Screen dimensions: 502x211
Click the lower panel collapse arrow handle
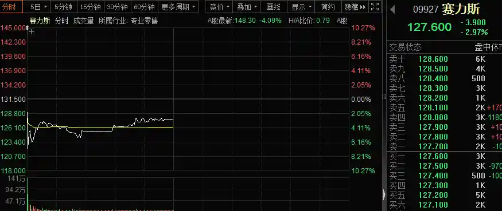[x=384, y=194]
